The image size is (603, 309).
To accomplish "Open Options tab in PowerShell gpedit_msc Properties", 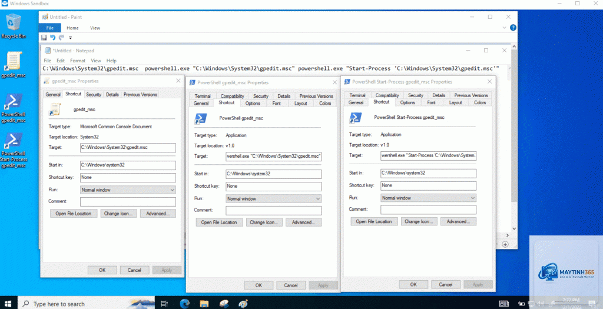I will coord(253,104).
